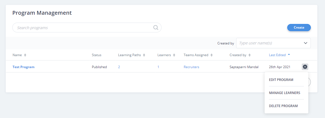Image resolution: width=325 pixels, height=118 pixels.
Task: Open the Test Program link
Action: tap(24, 67)
